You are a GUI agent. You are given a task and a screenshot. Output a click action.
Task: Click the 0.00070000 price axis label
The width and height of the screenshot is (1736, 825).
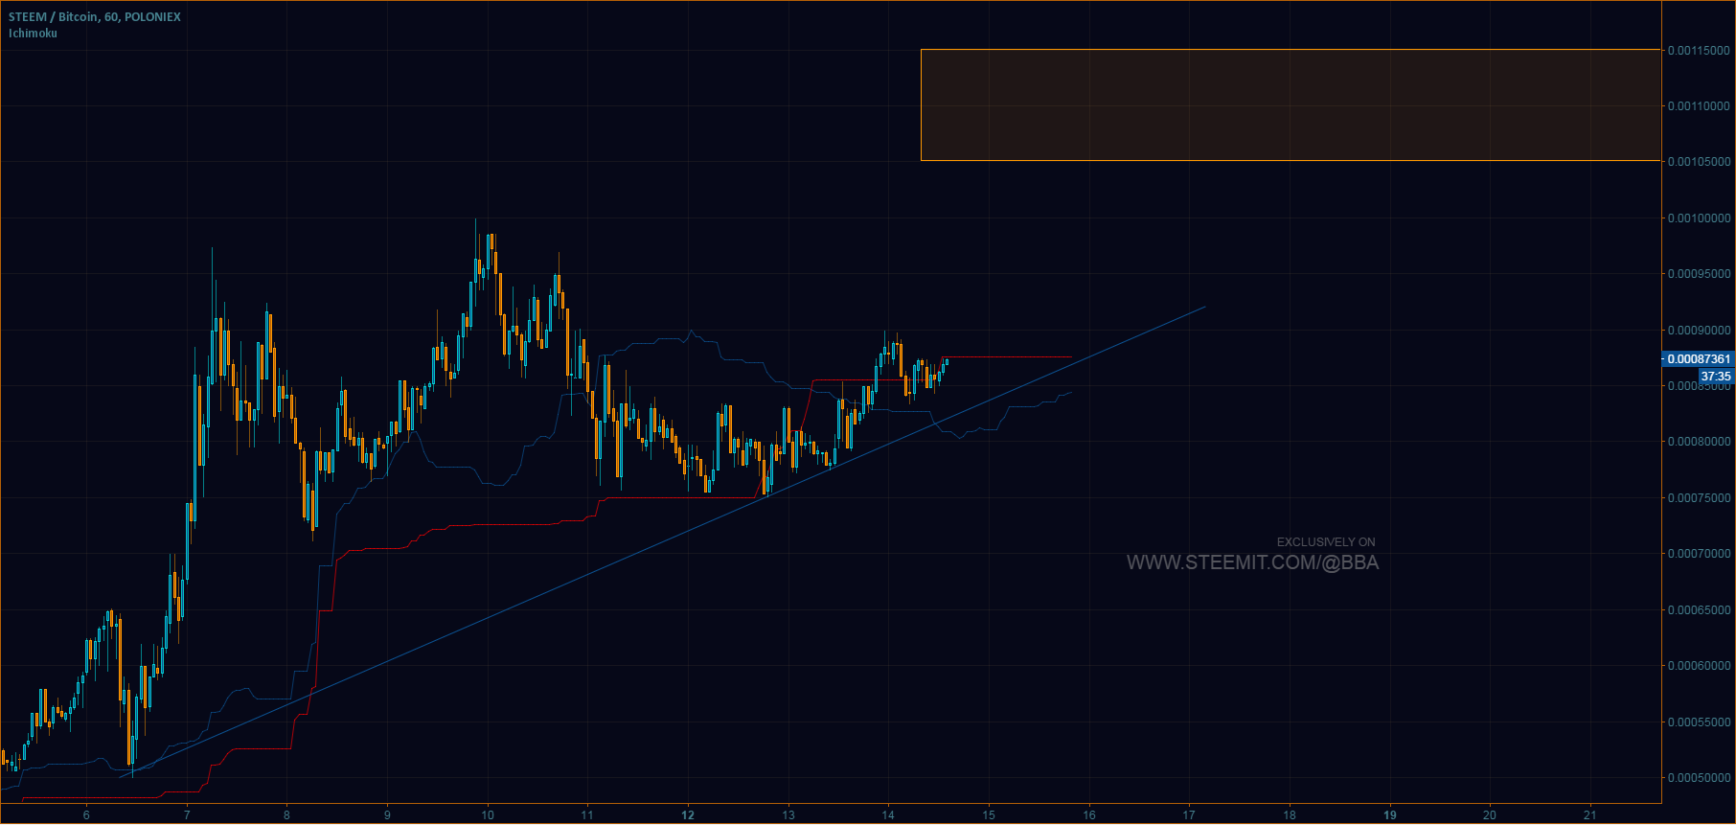pos(1699,554)
